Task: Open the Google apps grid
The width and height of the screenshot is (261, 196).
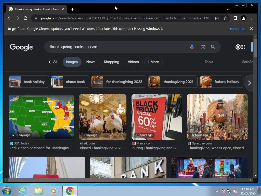Action: [243, 47]
